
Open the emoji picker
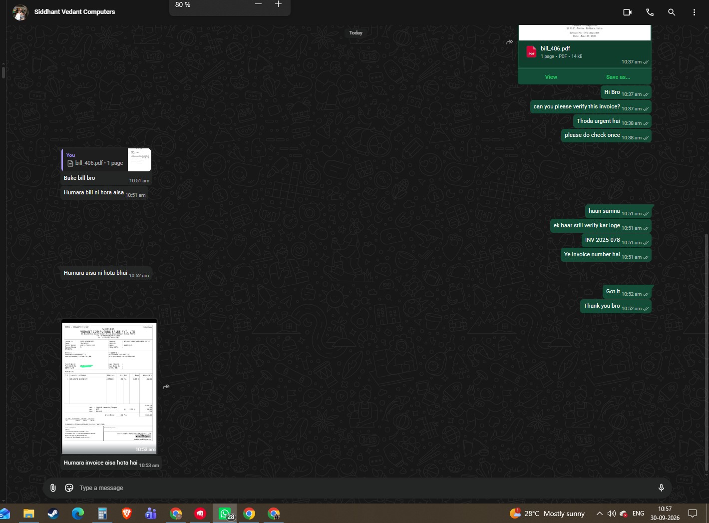(69, 488)
